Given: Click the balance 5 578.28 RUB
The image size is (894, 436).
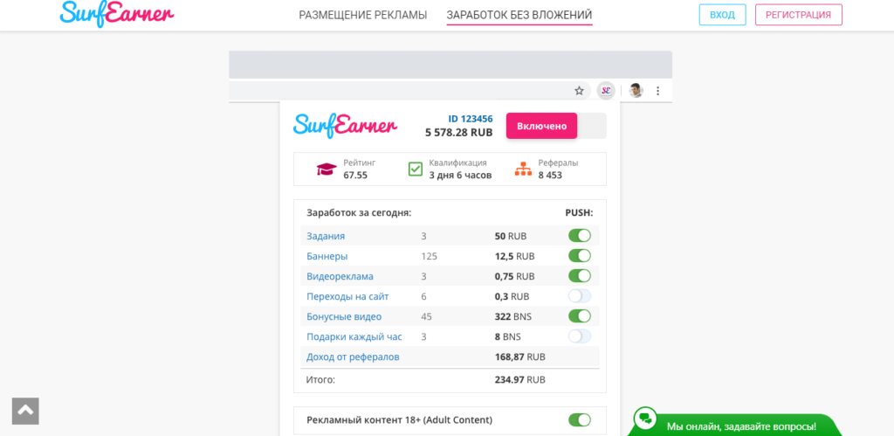Looking at the screenshot, I should click(459, 133).
